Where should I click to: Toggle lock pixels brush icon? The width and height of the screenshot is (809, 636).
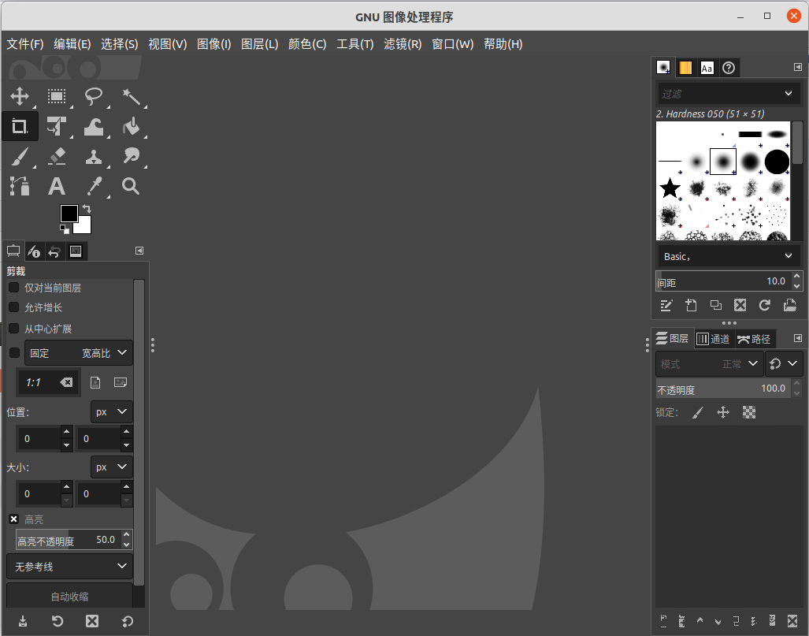tap(698, 412)
